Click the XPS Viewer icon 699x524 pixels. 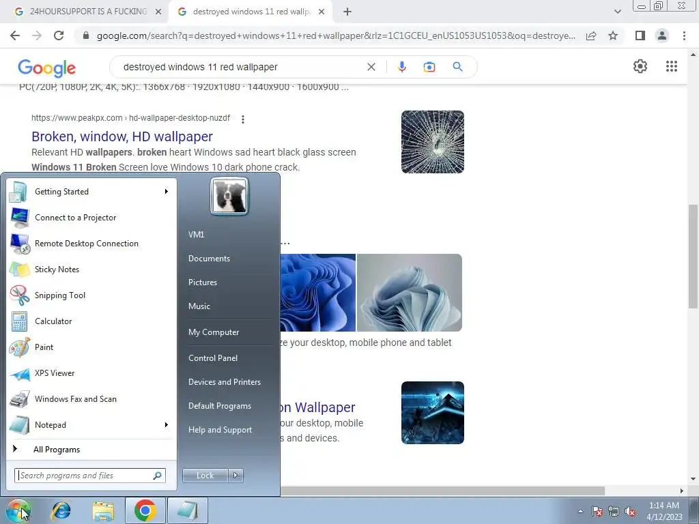click(19, 373)
